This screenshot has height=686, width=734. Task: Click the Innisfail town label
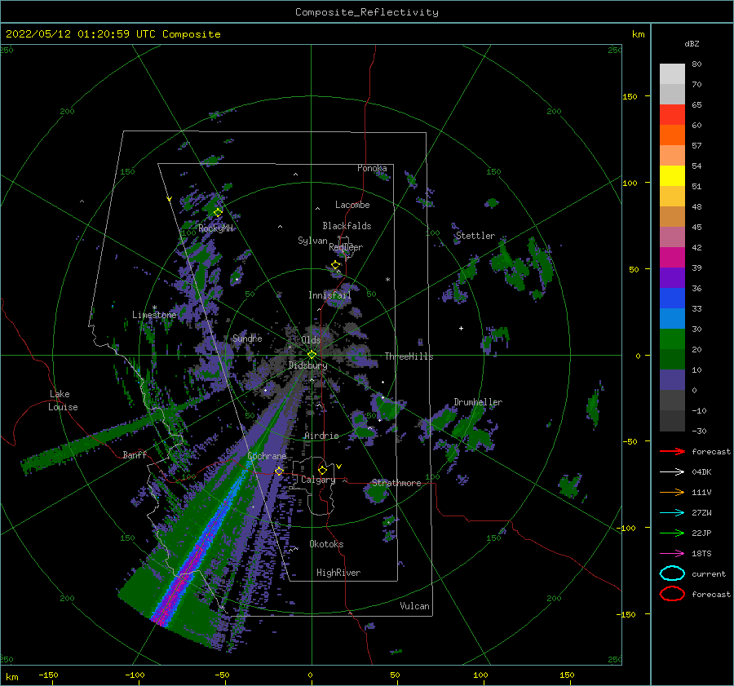coord(329,295)
